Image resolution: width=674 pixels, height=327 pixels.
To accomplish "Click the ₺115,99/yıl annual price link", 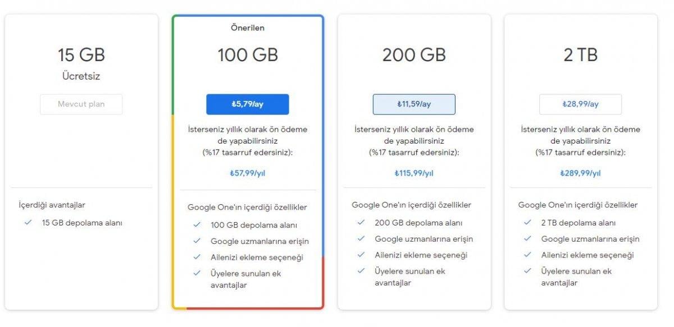I will tap(413, 173).
